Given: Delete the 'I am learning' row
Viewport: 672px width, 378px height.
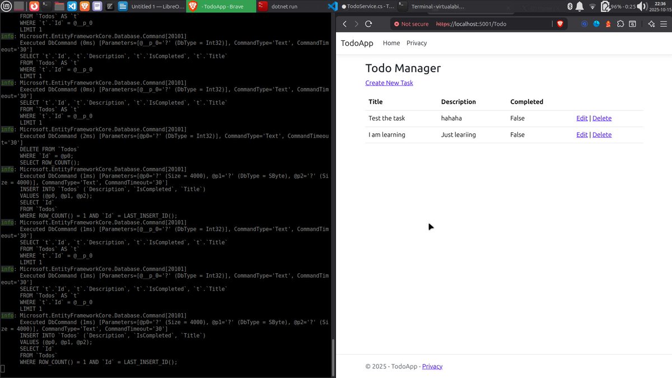Looking at the screenshot, I should pos(602,134).
